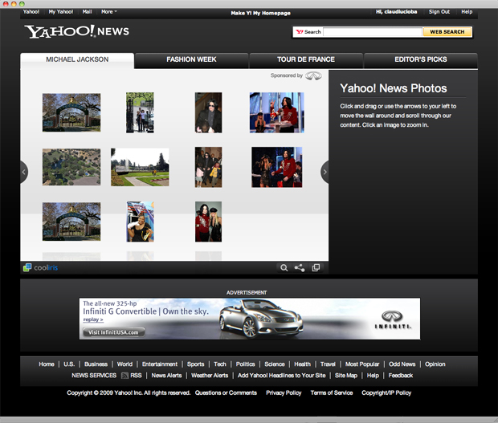The image size is (498, 423).
Task: Click the search magnifier icon in Cooliris bar
Action: tap(284, 268)
